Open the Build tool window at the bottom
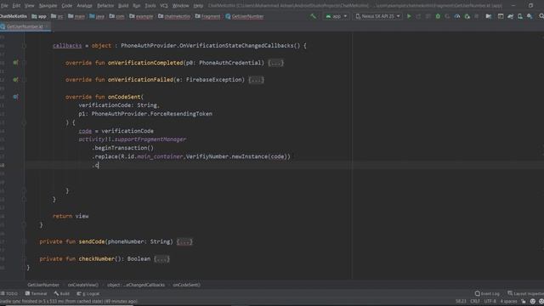Screen dimensions: 544x306 pyautogui.click(x=62, y=293)
